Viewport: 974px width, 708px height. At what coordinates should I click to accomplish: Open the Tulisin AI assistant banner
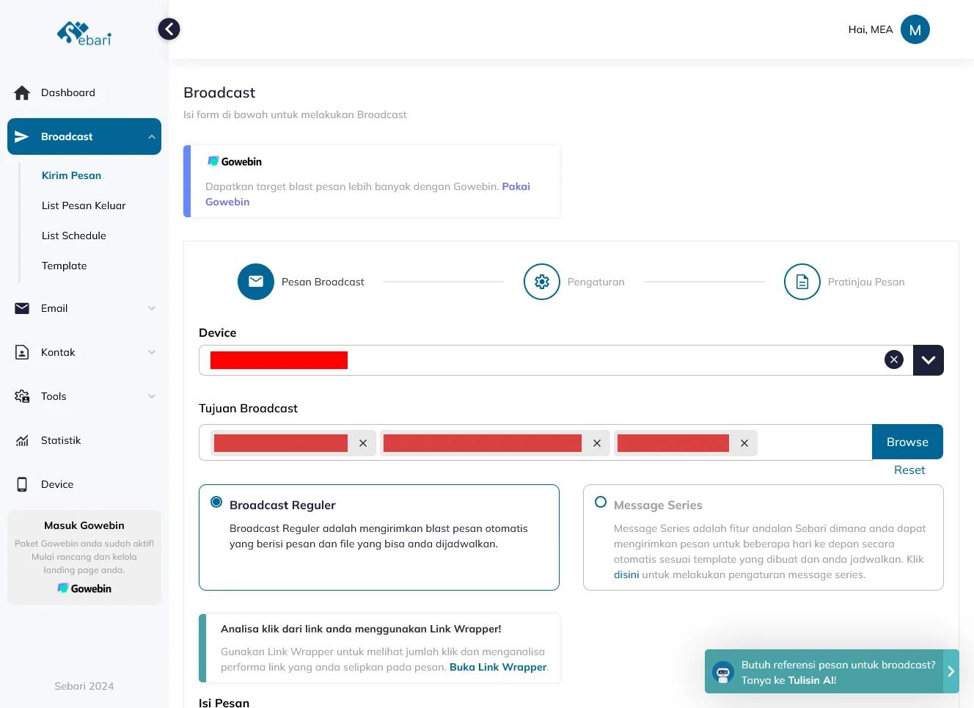[832, 671]
